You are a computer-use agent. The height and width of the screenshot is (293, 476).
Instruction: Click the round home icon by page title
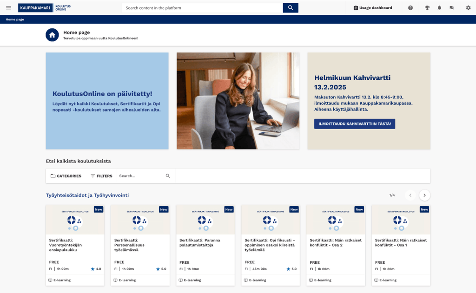click(x=52, y=35)
